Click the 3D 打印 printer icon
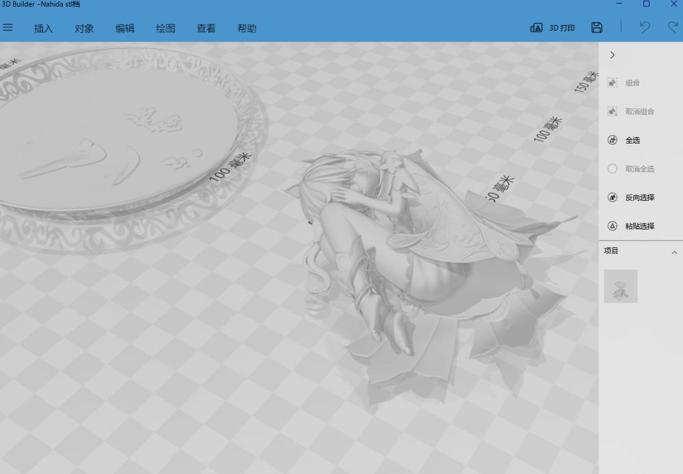Viewport: 683px width, 474px height. (x=536, y=28)
